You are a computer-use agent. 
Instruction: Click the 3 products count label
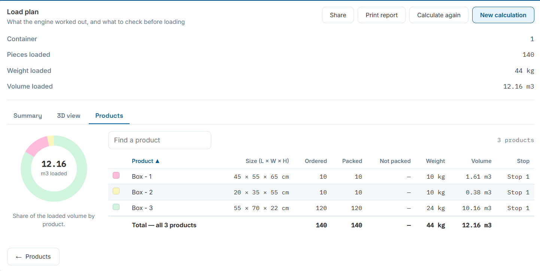pyautogui.click(x=516, y=140)
